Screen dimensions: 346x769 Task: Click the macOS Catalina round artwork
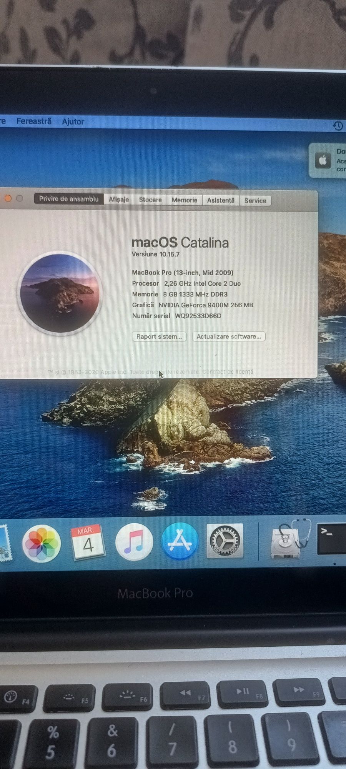pos(60,293)
